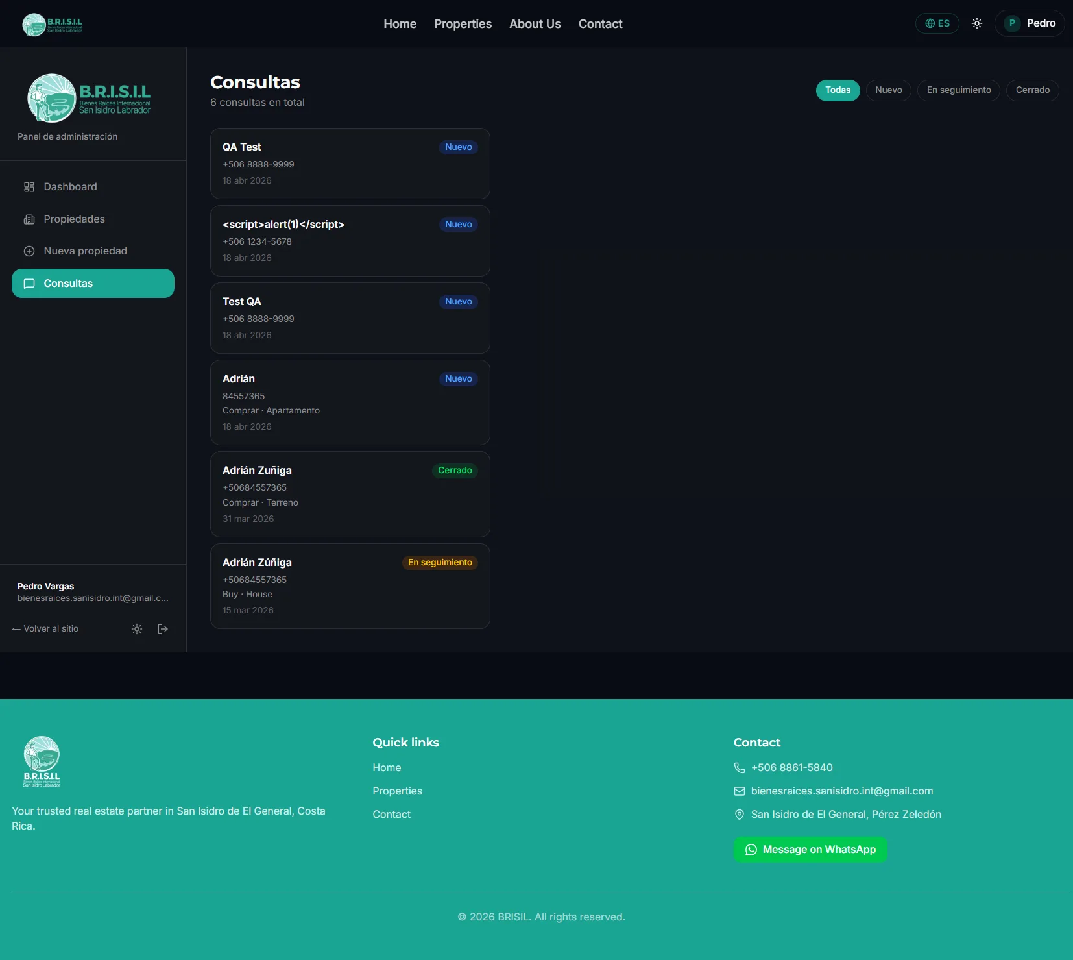The image size is (1073, 960).
Task: Click Pedro Vargas name in sidebar
Action: click(x=45, y=587)
